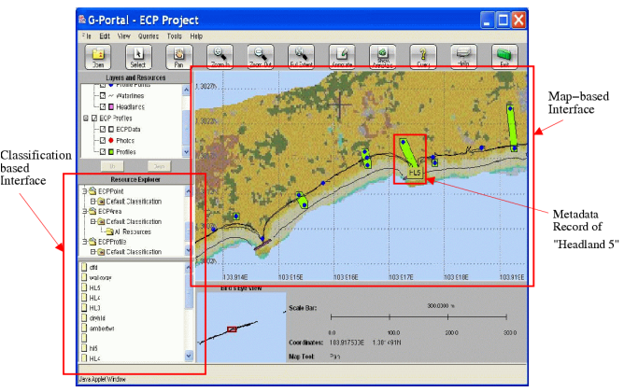Image resolution: width=624 pixels, height=392 pixels.
Task: Collapse the ECP Profiles layer group
Action: (x=85, y=119)
